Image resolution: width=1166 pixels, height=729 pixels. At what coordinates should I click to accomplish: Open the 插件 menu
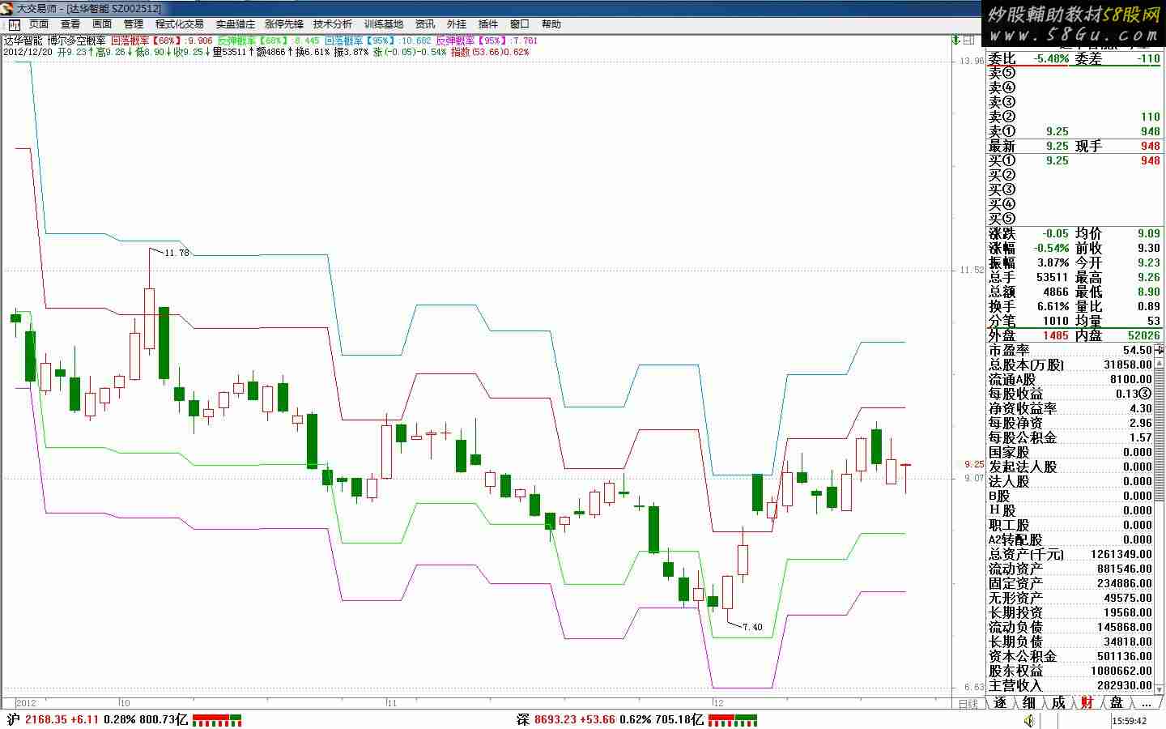click(x=488, y=24)
